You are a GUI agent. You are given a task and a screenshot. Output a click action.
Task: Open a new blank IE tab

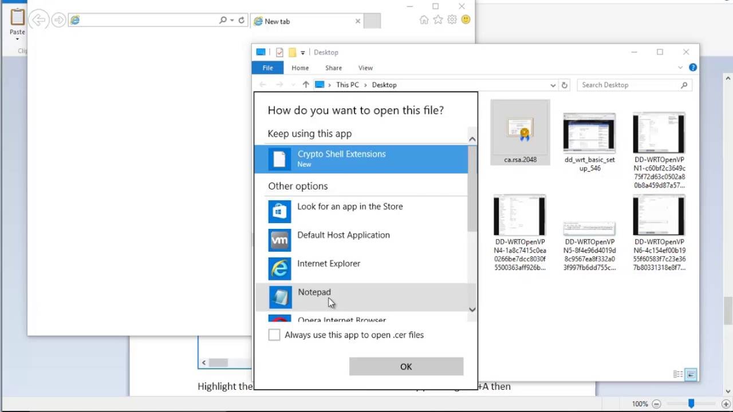tap(372, 21)
